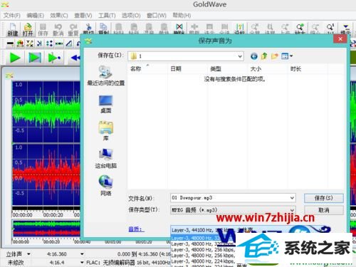Viewport: 356px width, 267px height.
Task: Click the 保存(S) save button
Action: 324,198
